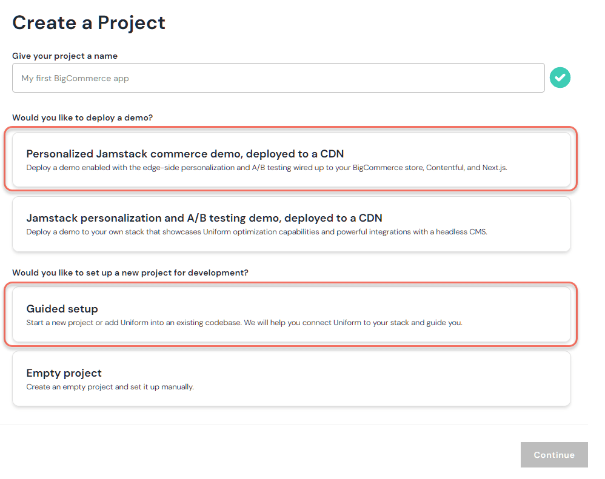Select the Personalized Jamstack commerce demo option

(291, 159)
